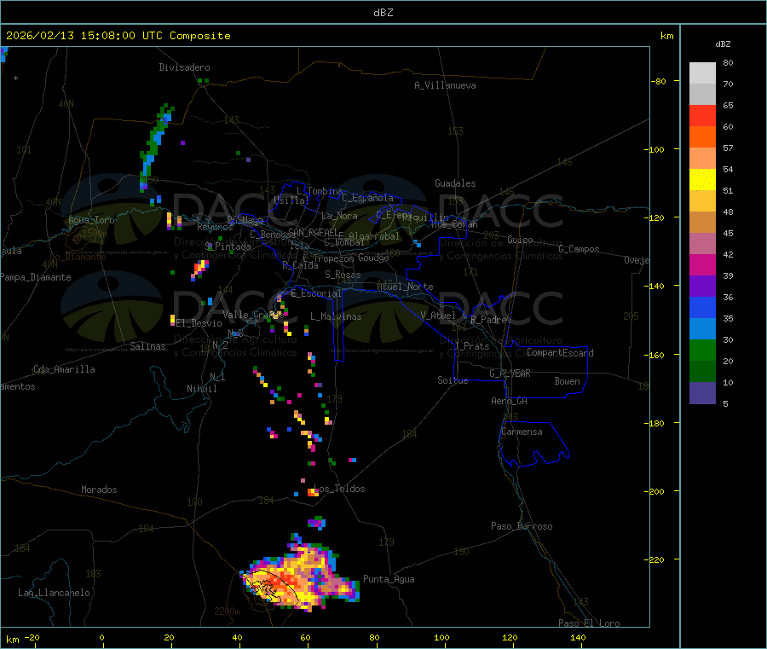The height and width of the screenshot is (649, 767).
Task: Click the Divisadero location label
Action: pos(184,67)
